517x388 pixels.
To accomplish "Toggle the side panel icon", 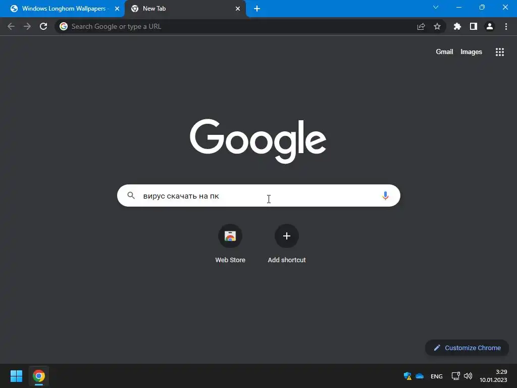I will (x=474, y=26).
